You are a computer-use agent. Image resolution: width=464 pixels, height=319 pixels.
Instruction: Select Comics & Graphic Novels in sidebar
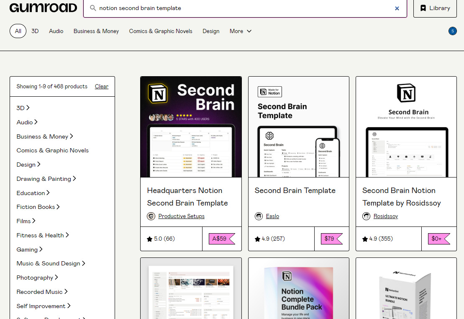52,150
